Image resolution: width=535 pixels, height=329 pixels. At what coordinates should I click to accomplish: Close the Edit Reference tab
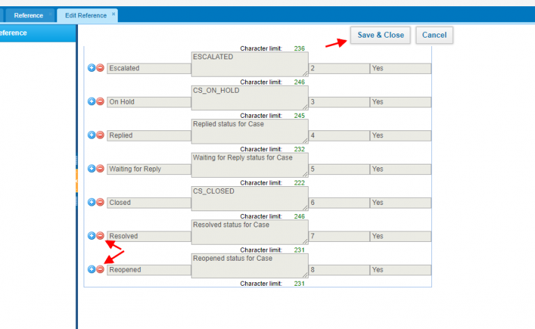[114, 14]
